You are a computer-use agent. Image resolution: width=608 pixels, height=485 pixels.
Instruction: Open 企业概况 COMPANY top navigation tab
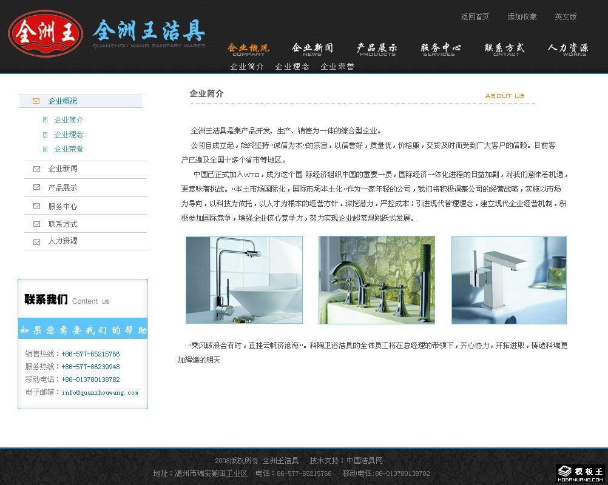point(248,50)
